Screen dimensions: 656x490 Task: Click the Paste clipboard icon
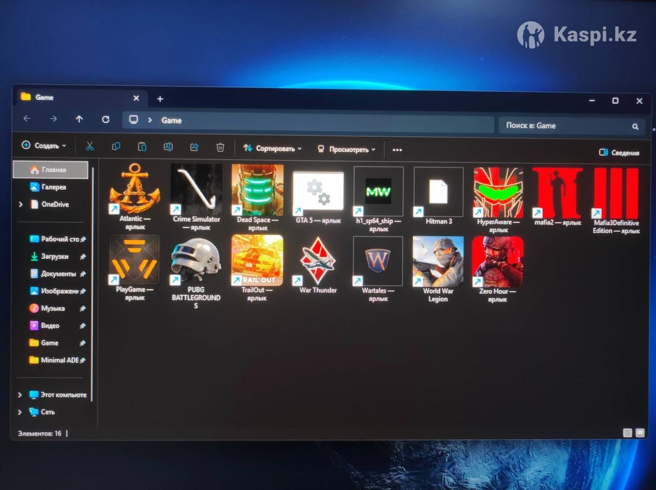pyautogui.click(x=142, y=146)
